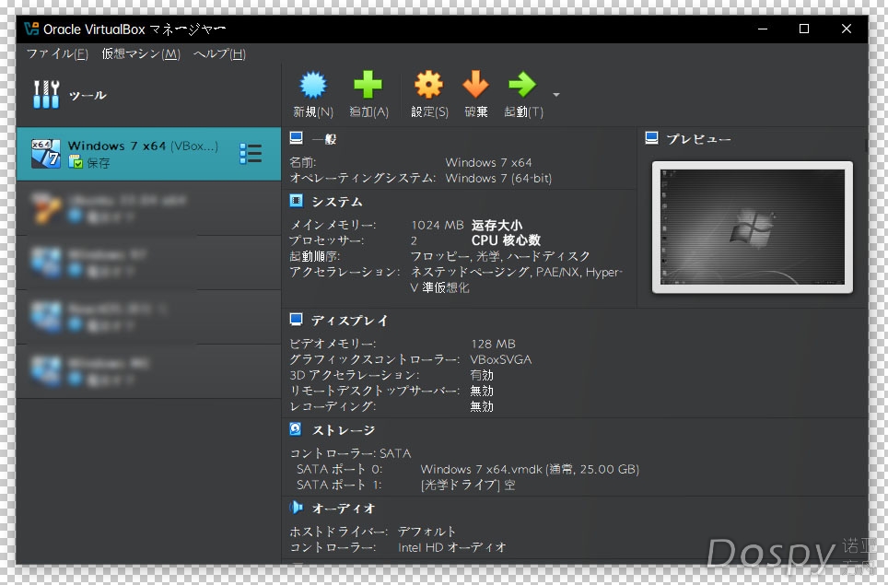The image size is (888, 585).
Task: Click the ディスプレイ monitor icon
Action: (297, 320)
